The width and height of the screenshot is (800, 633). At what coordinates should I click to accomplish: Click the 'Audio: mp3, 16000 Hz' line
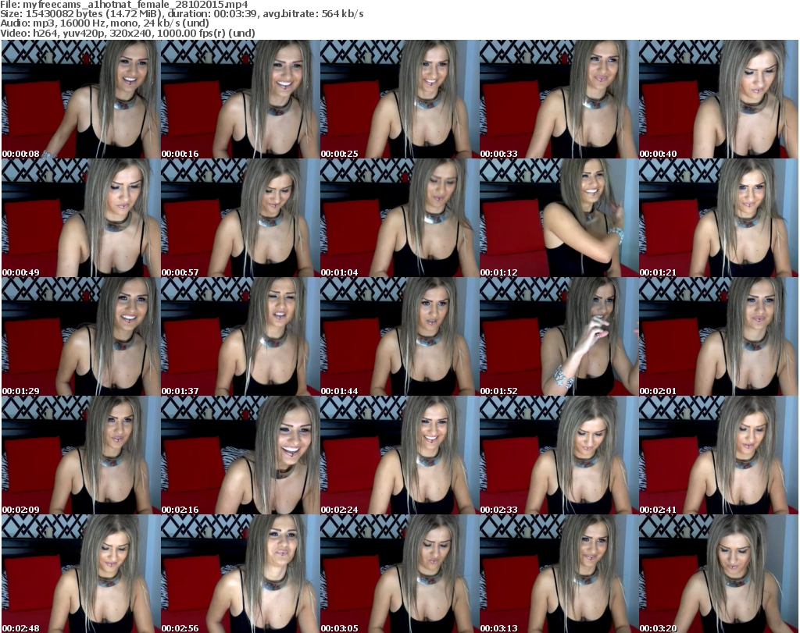[105, 23]
